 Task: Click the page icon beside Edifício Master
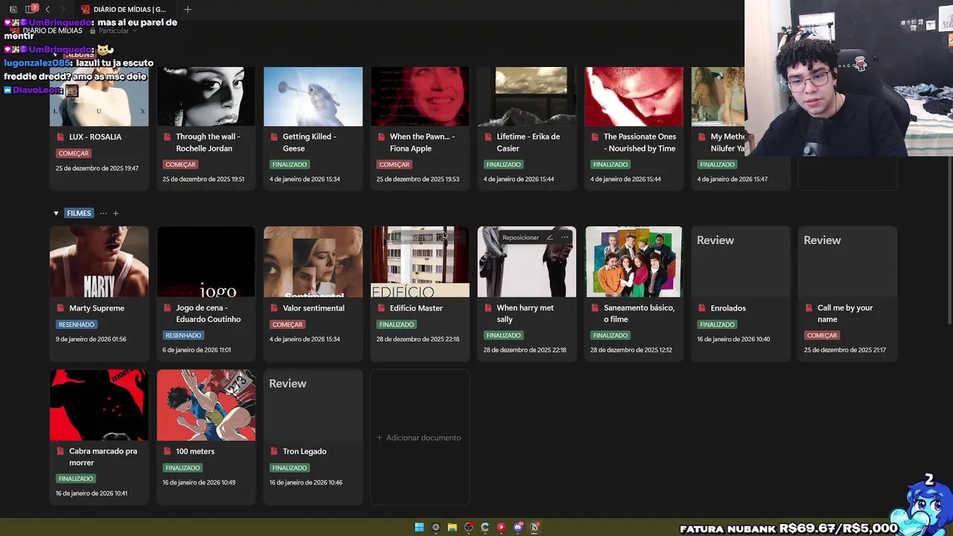[382, 308]
